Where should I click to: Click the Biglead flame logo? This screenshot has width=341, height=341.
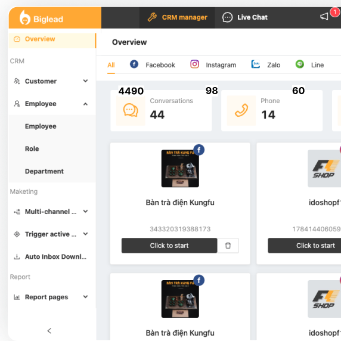(x=25, y=18)
